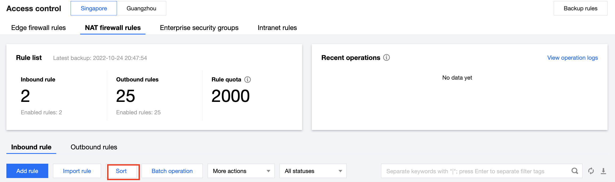Switch to the Guangzhou region
This screenshot has width=615, height=182.
141,8
